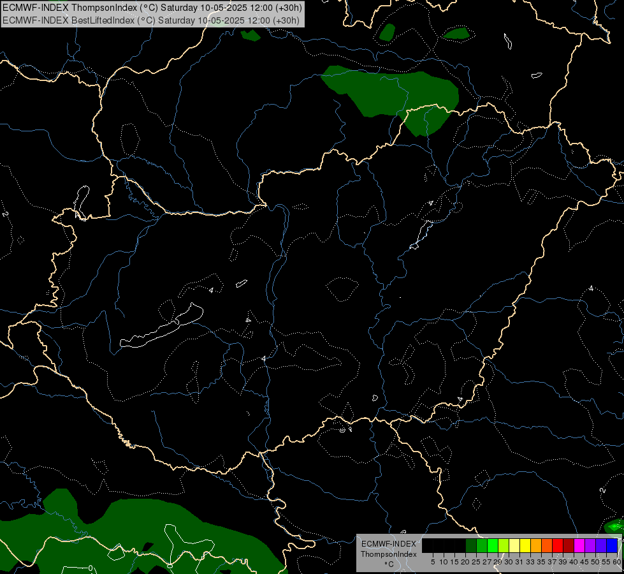Click the legend title 'ECMWF-INDEX'
Viewport: 624px width, 574px height.
point(389,544)
